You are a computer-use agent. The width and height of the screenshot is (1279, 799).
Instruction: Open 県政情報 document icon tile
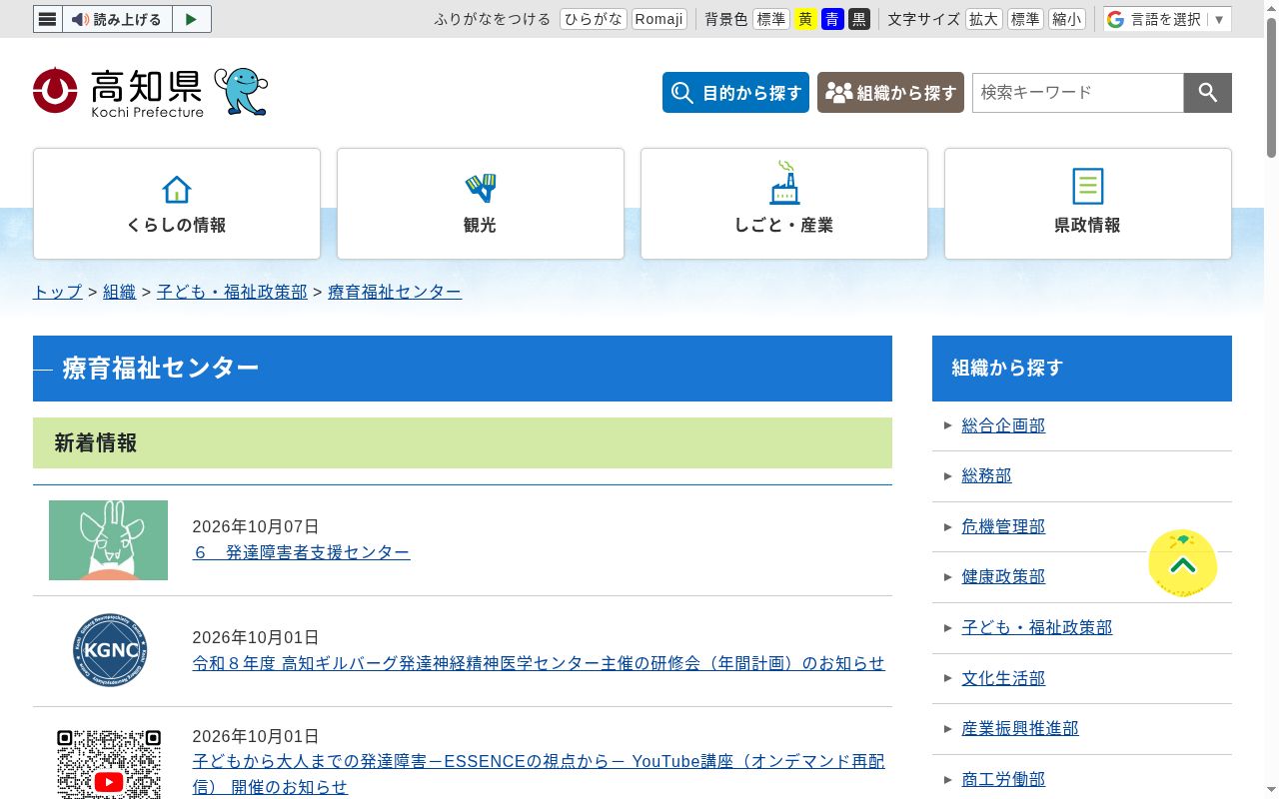(x=1088, y=204)
